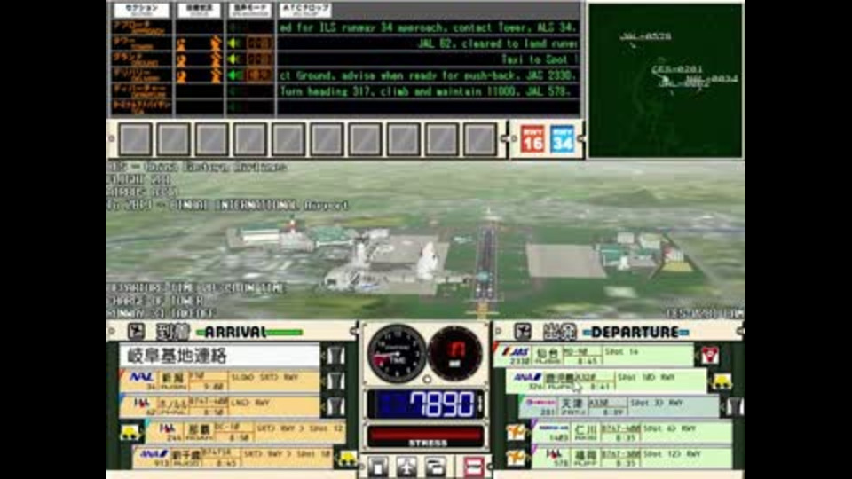The width and height of the screenshot is (852, 479).
Task: Click the ATC log column header
Action: (305, 10)
